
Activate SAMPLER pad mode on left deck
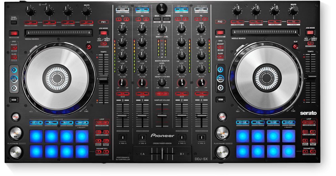click(x=82, y=122)
